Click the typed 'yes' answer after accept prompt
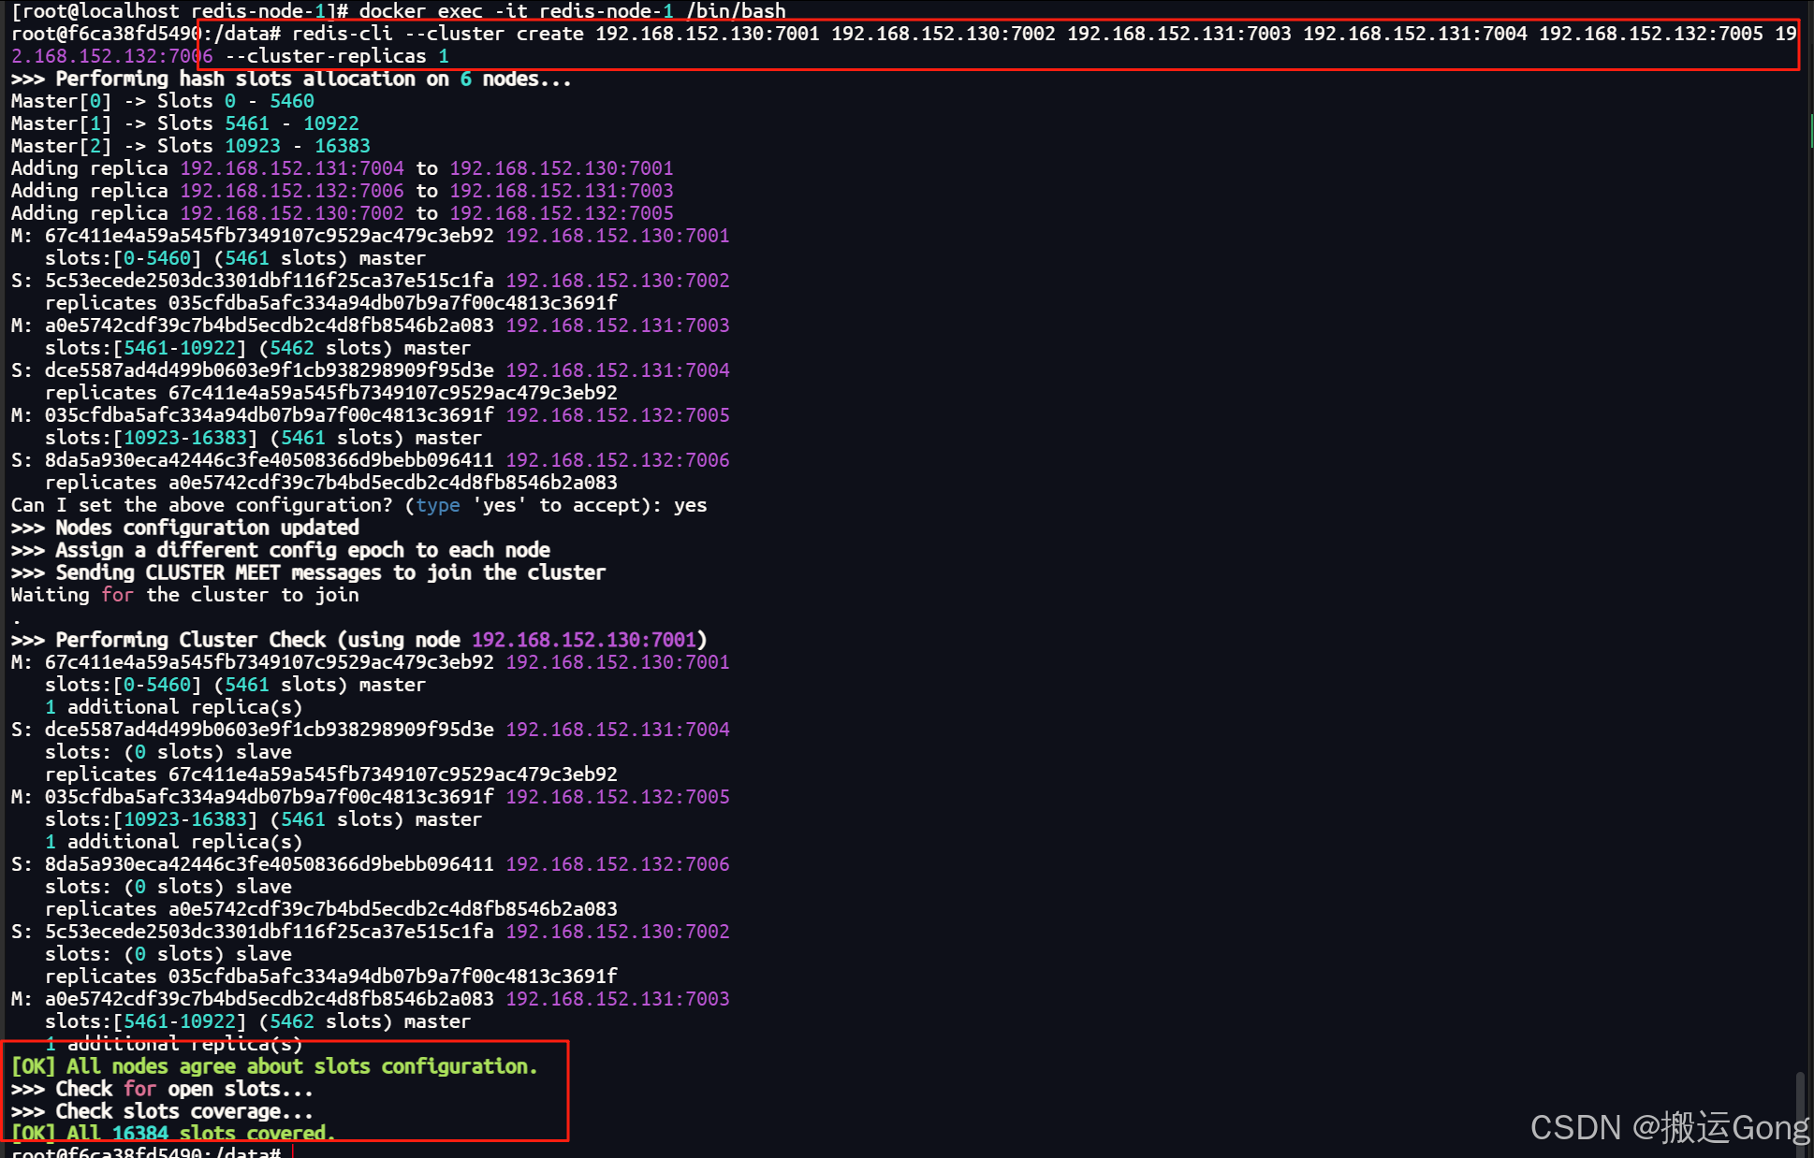The width and height of the screenshot is (1814, 1158). (x=690, y=505)
